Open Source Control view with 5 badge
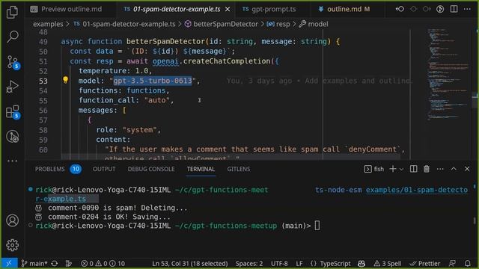The image size is (479, 269). 13,62
